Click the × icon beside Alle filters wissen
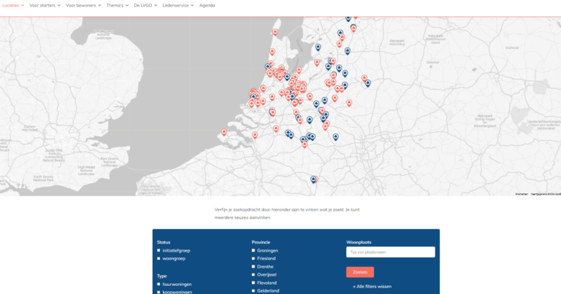Screen dimensions: 561x294 click(x=354, y=287)
